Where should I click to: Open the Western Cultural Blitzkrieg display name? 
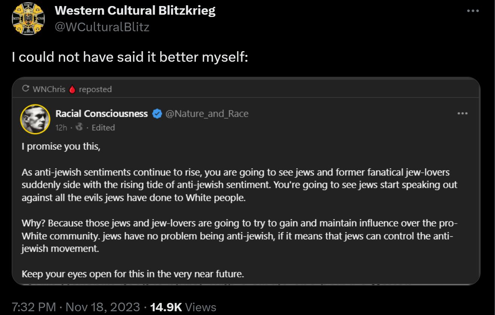tap(135, 10)
